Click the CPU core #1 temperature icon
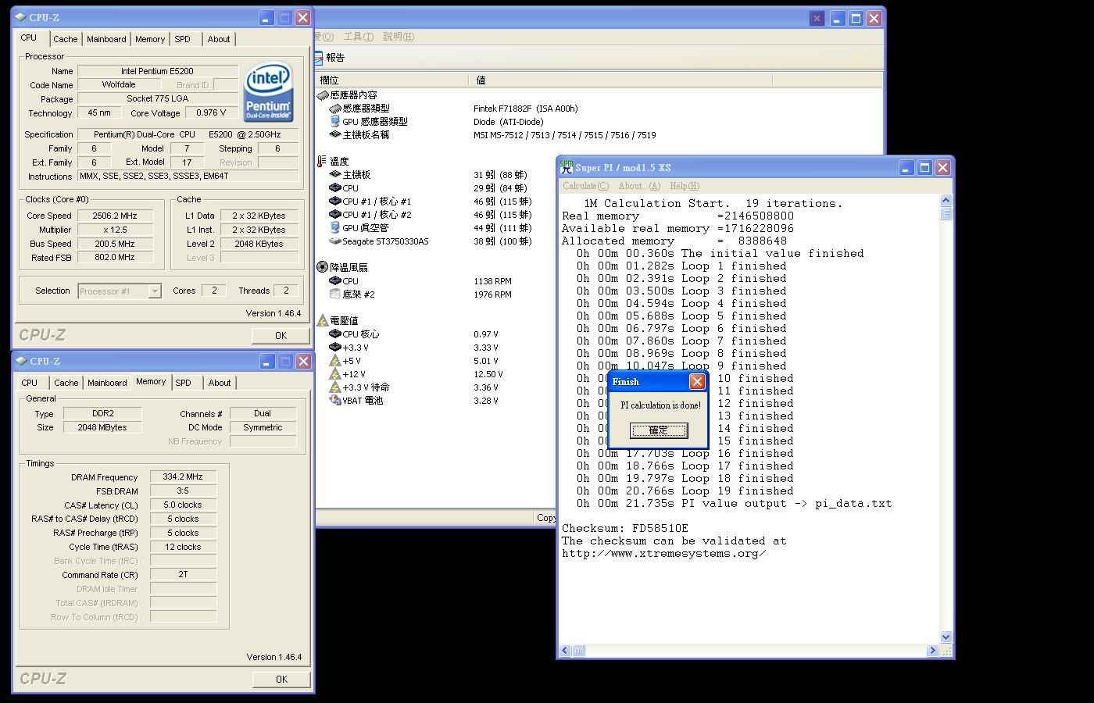The width and height of the screenshot is (1094, 703). (x=335, y=201)
